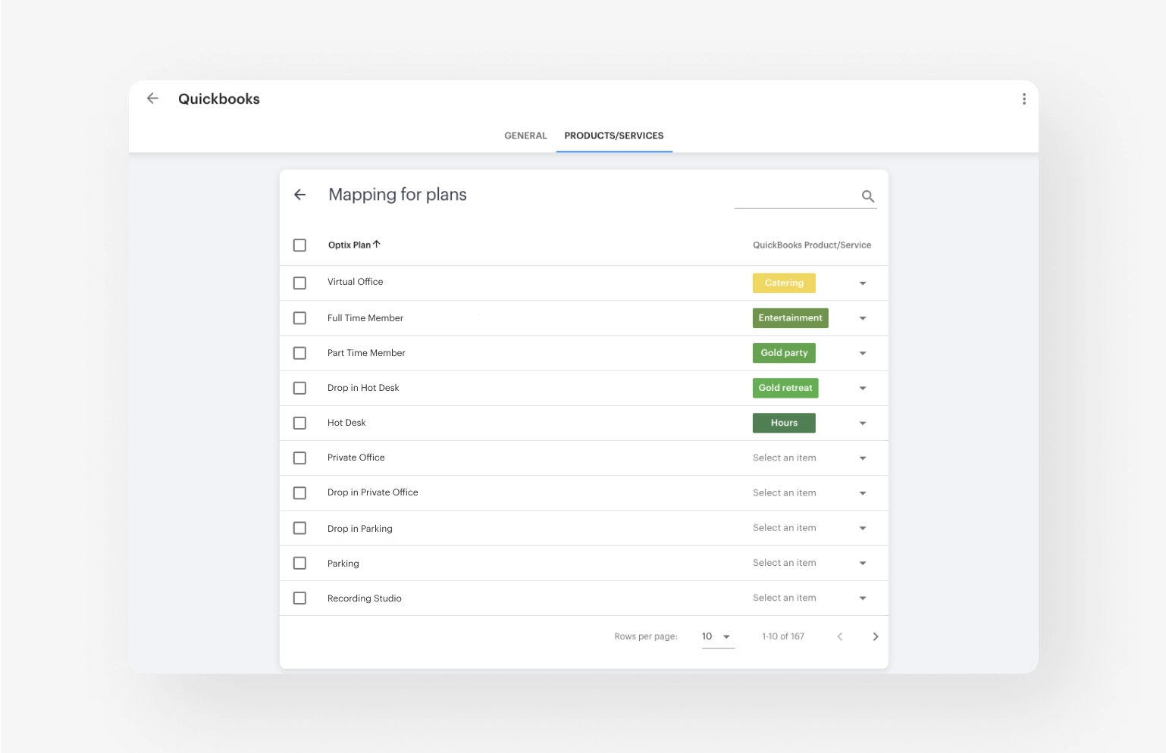This screenshot has height=753, width=1166.
Task: Open the Products/Services tab
Action: (614, 136)
